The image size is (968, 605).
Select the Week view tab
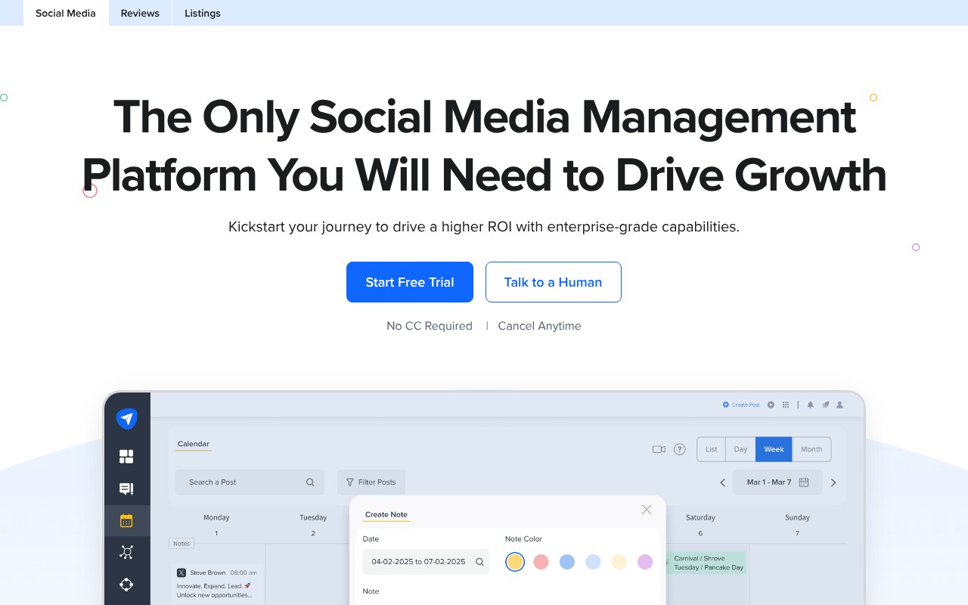(x=774, y=449)
